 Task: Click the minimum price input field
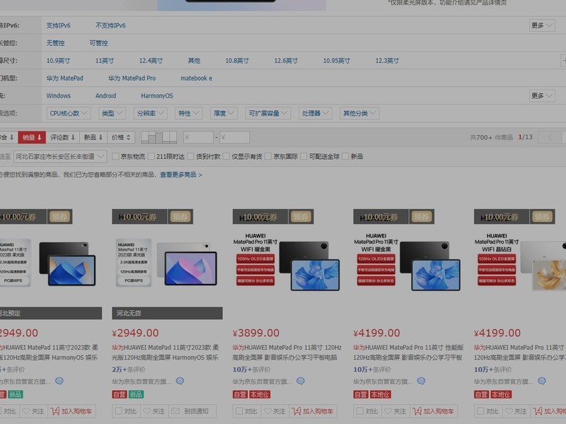click(199, 137)
